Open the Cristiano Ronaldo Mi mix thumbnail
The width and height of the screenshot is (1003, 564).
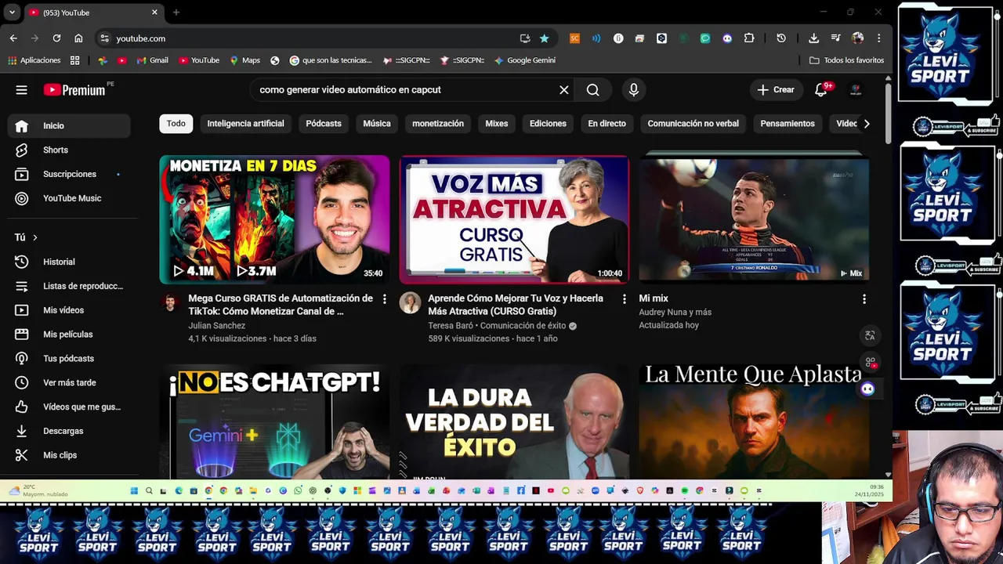click(754, 219)
